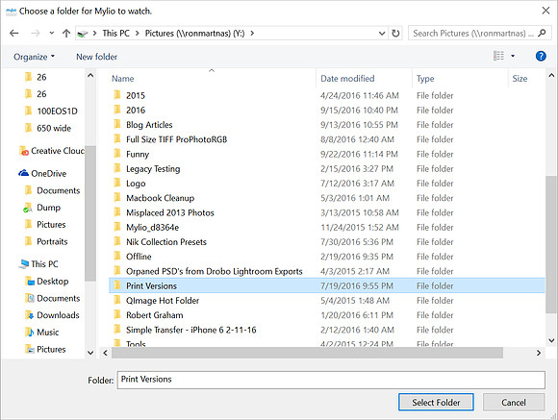Select the Offline folder

click(139, 257)
